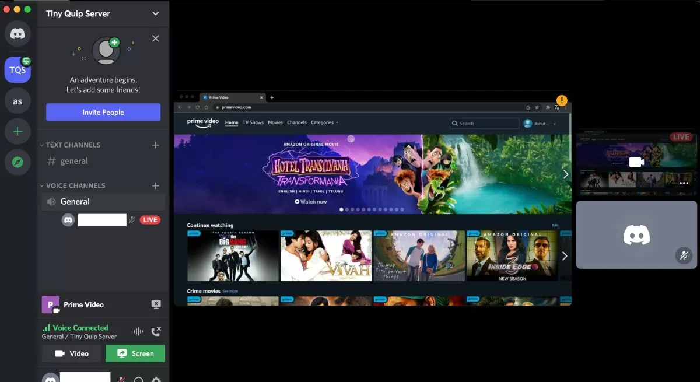
Task: Go to TV Shows in Prime Video
Action: click(253, 122)
